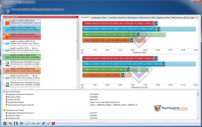This screenshot has width=202, height=127.
Task: Switch to the Top Ranks tab
Action: coord(113,17)
